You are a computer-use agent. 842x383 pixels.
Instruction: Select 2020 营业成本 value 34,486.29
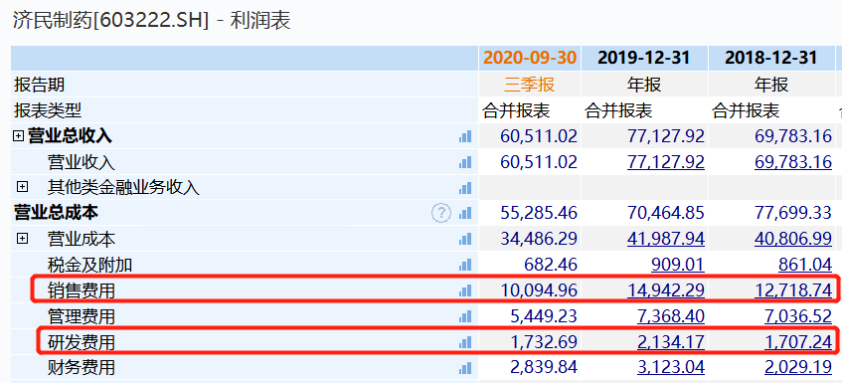(x=539, y=239)
